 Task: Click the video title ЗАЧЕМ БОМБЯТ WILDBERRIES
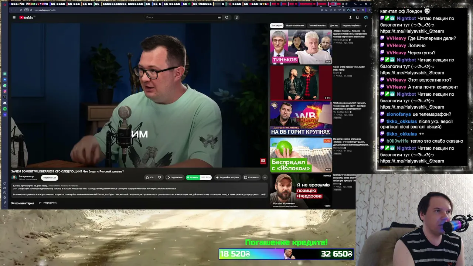point(67,171)
